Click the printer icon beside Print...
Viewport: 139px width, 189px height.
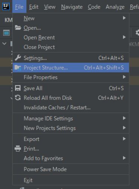pos(18,149)
